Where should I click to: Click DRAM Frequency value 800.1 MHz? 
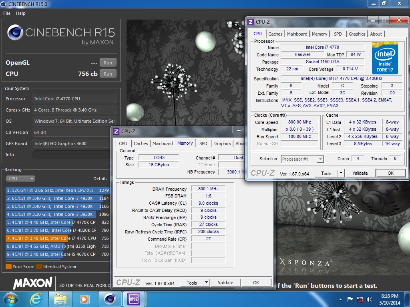[x=208, y=189]
